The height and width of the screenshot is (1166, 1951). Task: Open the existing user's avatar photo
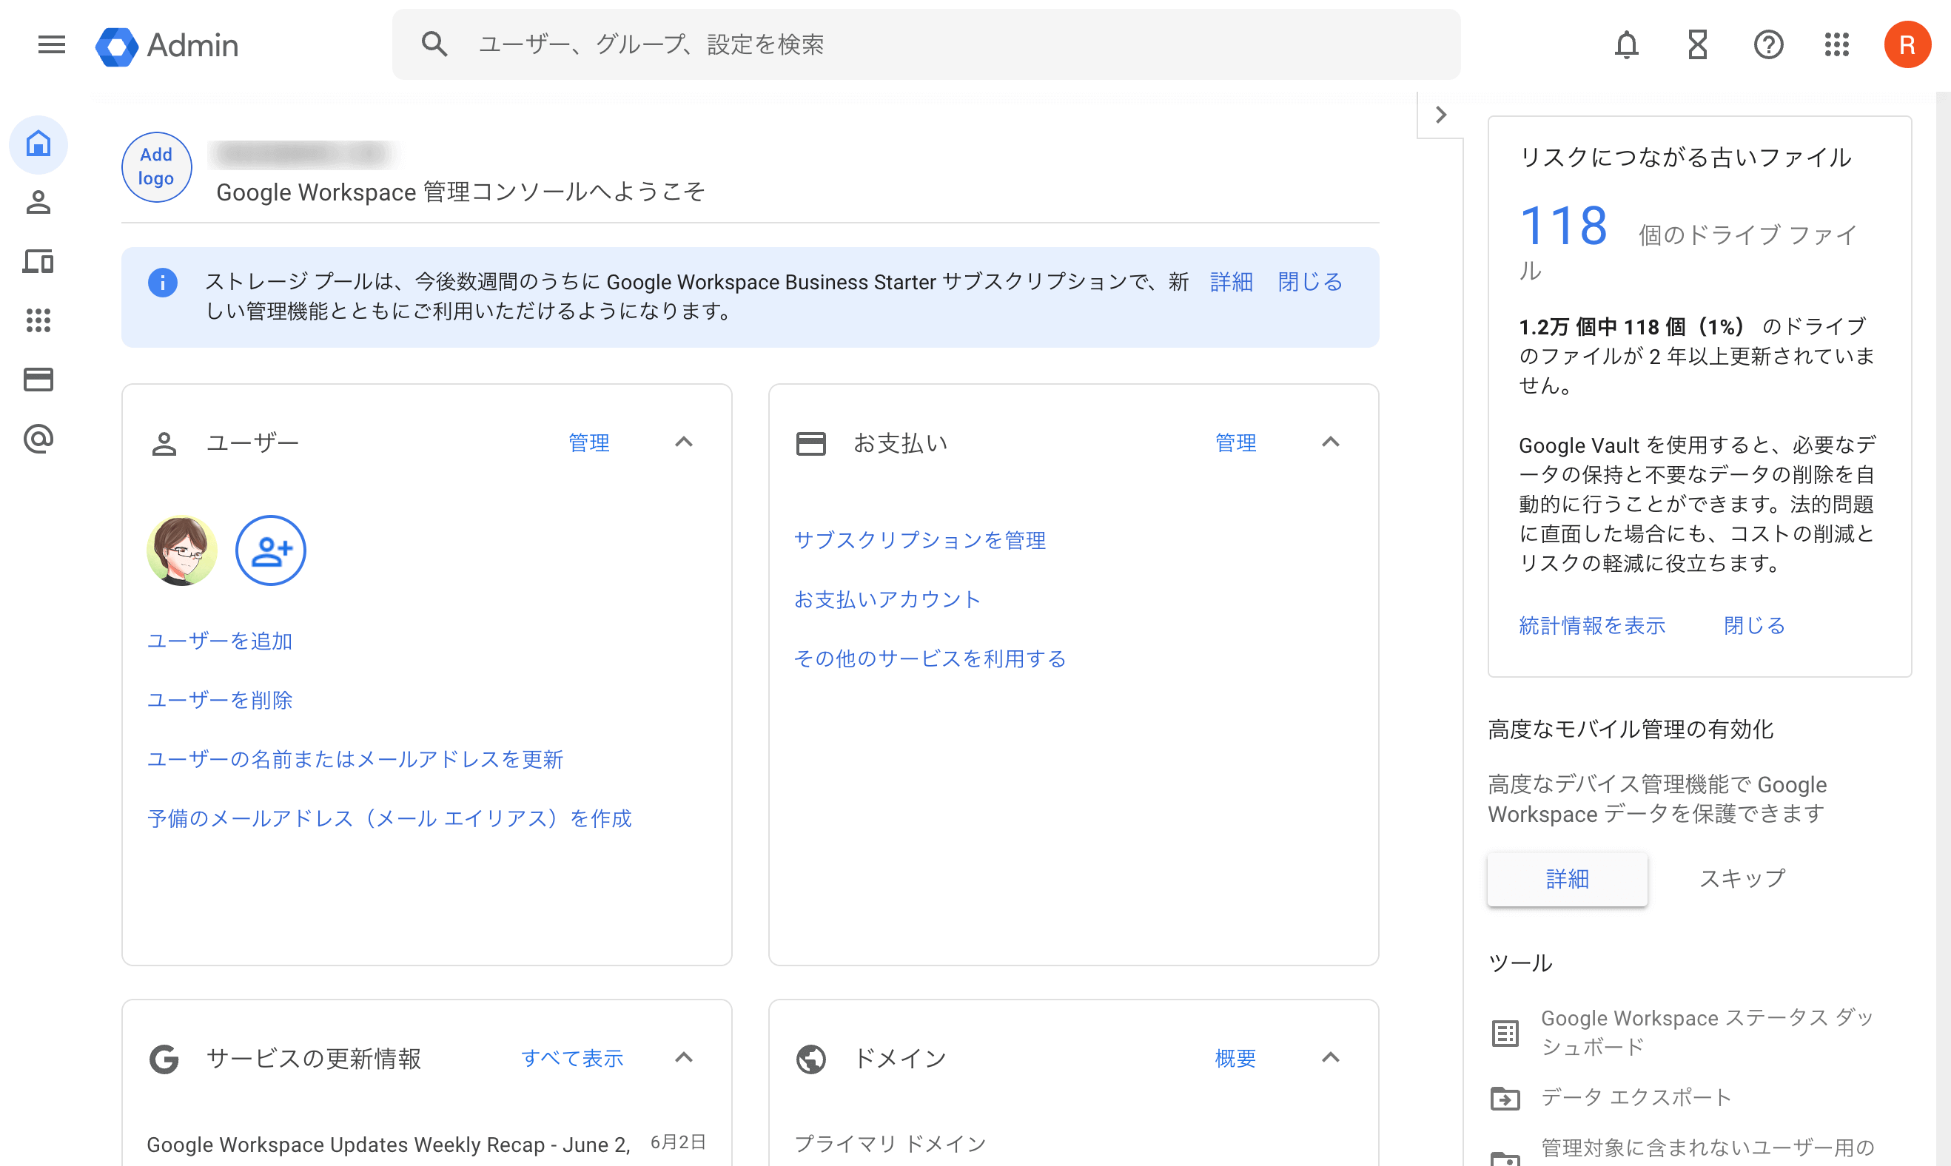point(181,550)
